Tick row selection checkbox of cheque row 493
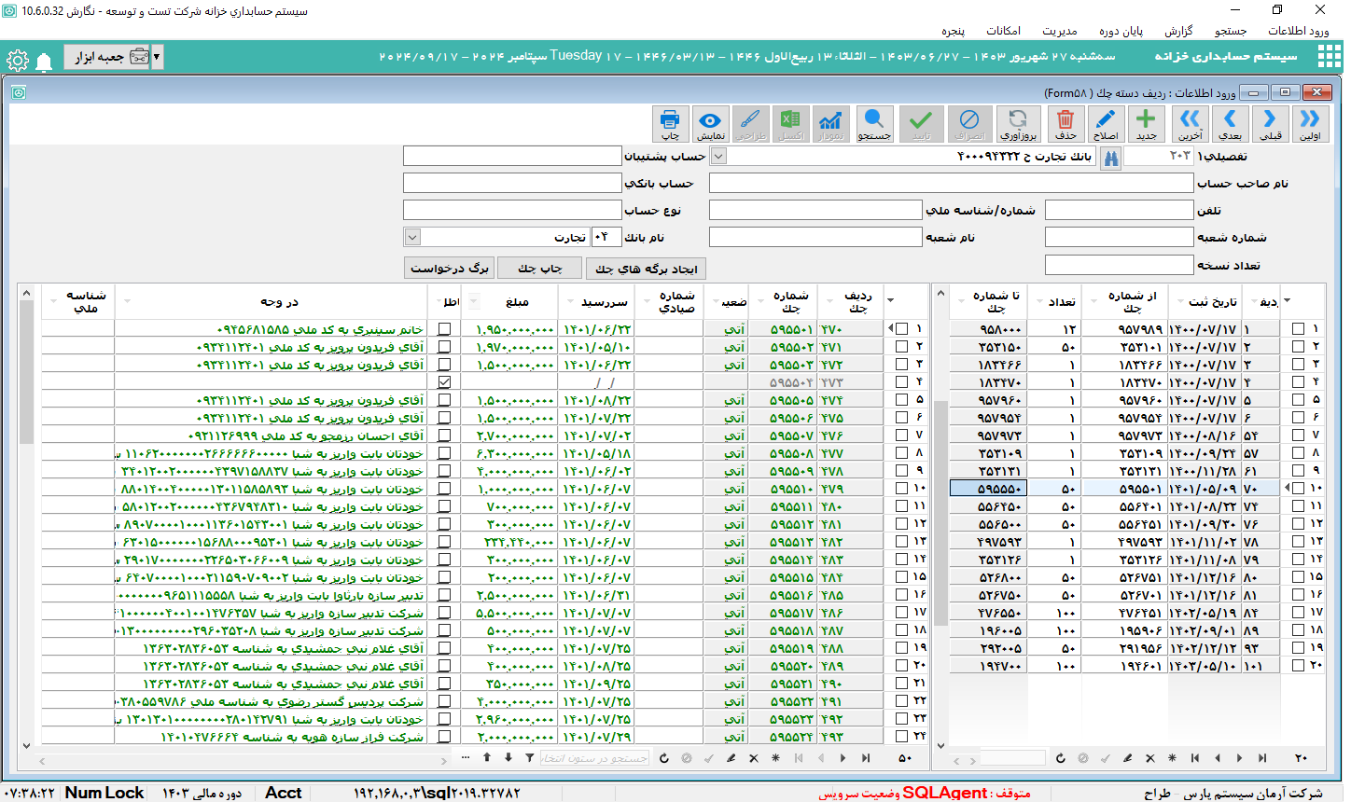The image size is (1351, 802). [901, 737]
